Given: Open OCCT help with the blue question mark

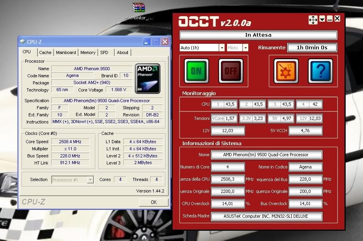Looking at the screenshot, I should coord(320,71).
